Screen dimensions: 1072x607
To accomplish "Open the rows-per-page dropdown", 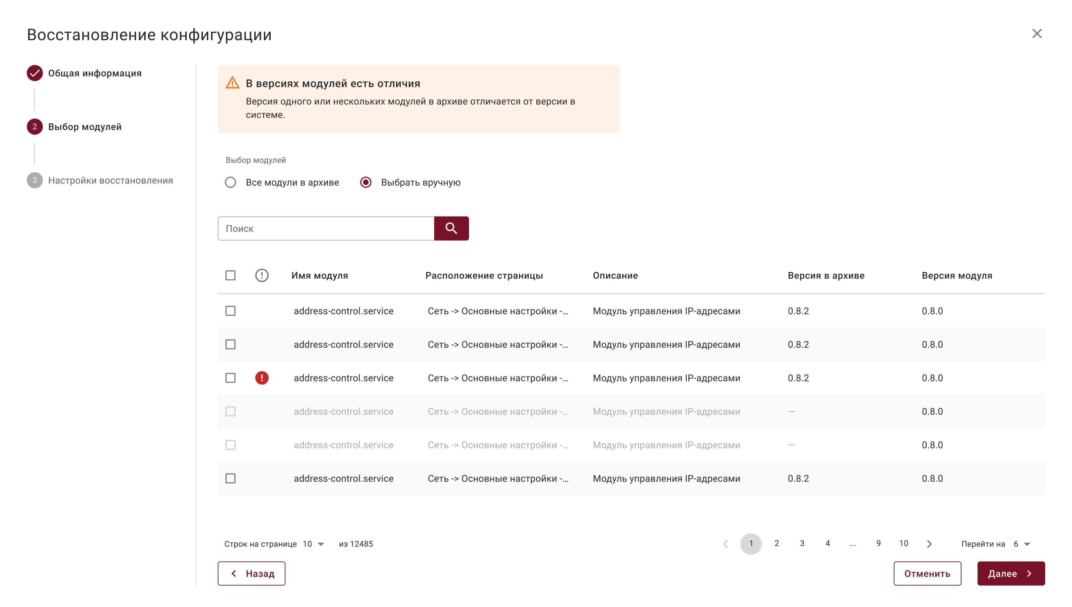I will click(x=314, y=544).
